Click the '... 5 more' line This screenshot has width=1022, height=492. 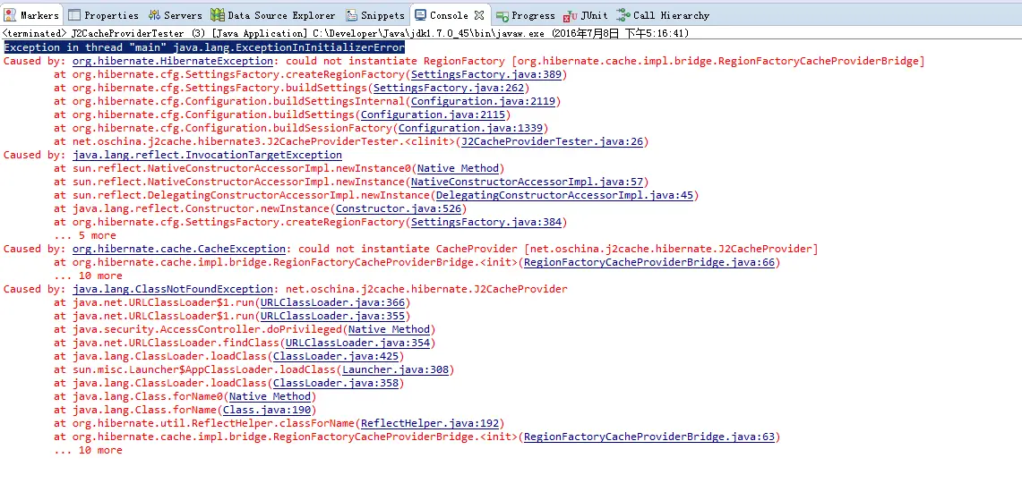[x=85, y=235]
